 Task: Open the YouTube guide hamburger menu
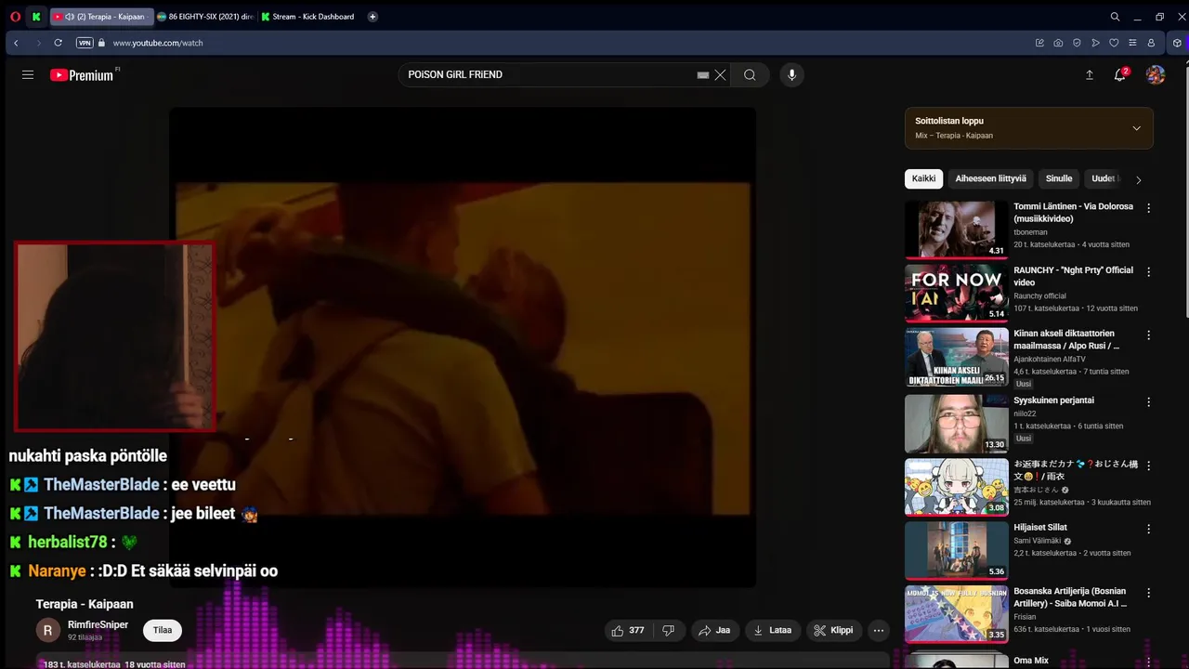tap(28, 75)
